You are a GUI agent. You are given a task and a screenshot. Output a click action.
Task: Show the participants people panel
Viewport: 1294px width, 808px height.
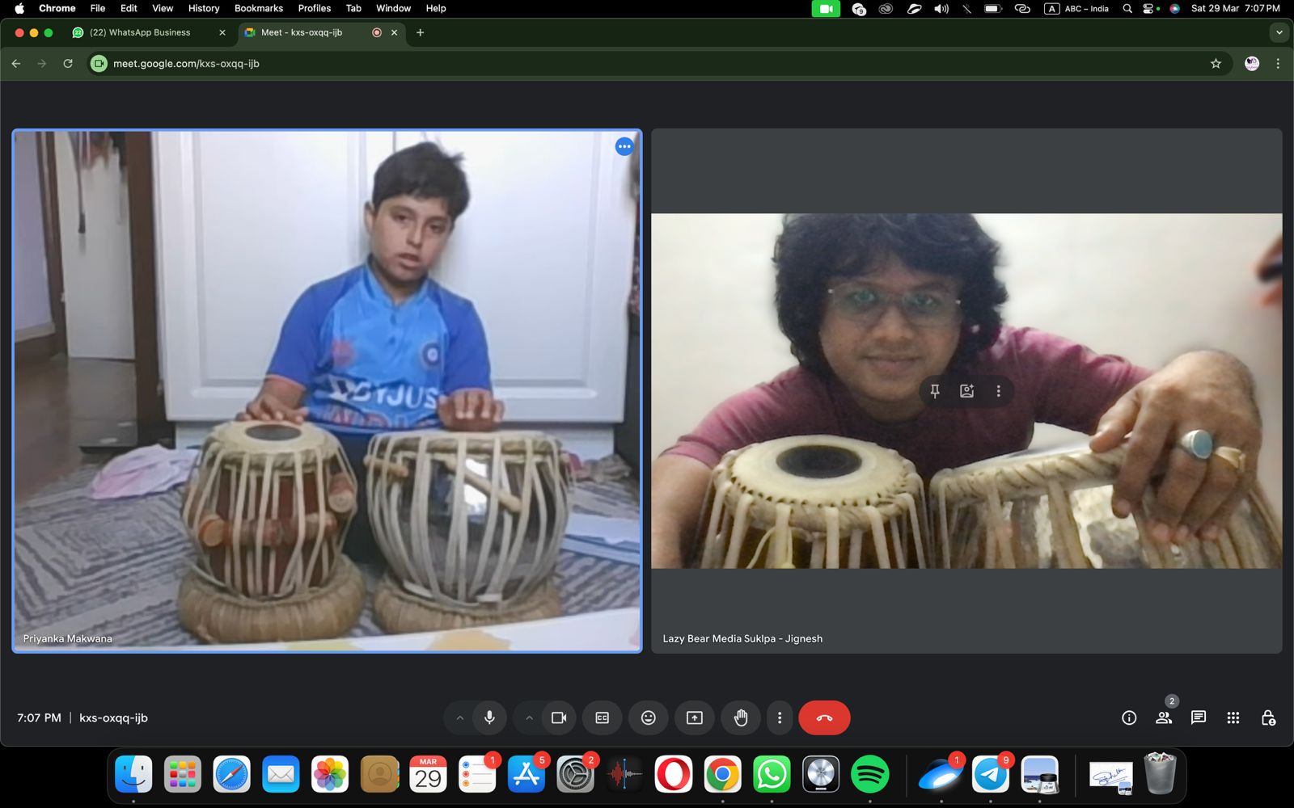tap(1164, 718)
